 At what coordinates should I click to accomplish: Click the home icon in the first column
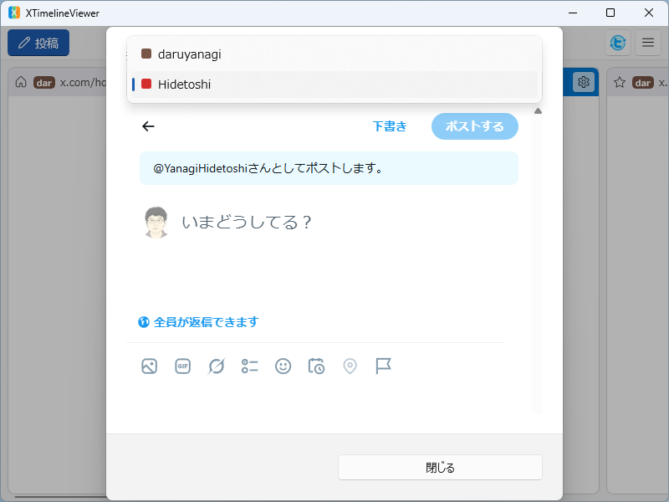tap(21, 82)
